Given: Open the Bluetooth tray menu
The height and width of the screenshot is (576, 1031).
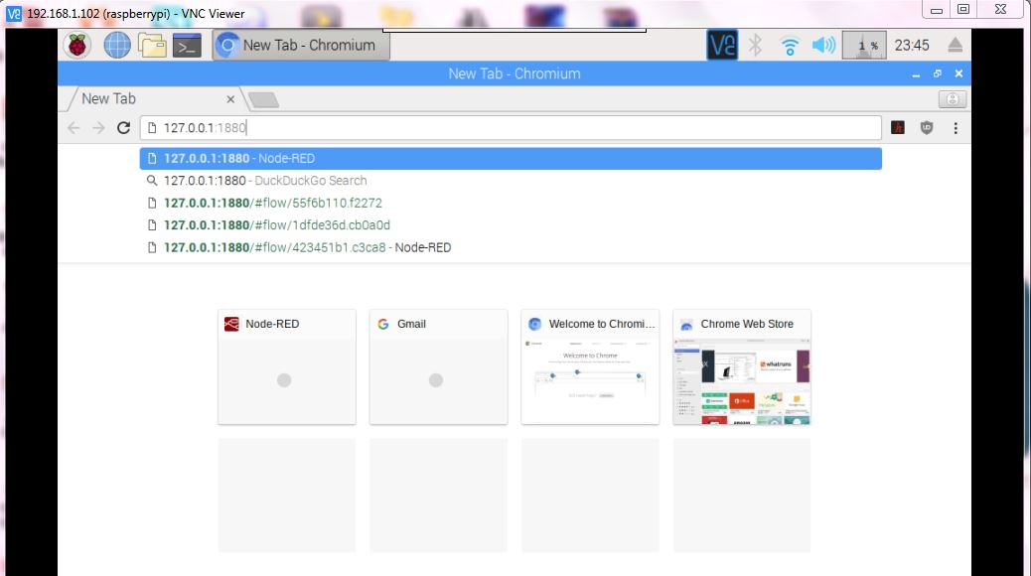Looking at the screenshot, I should (756, 46).
